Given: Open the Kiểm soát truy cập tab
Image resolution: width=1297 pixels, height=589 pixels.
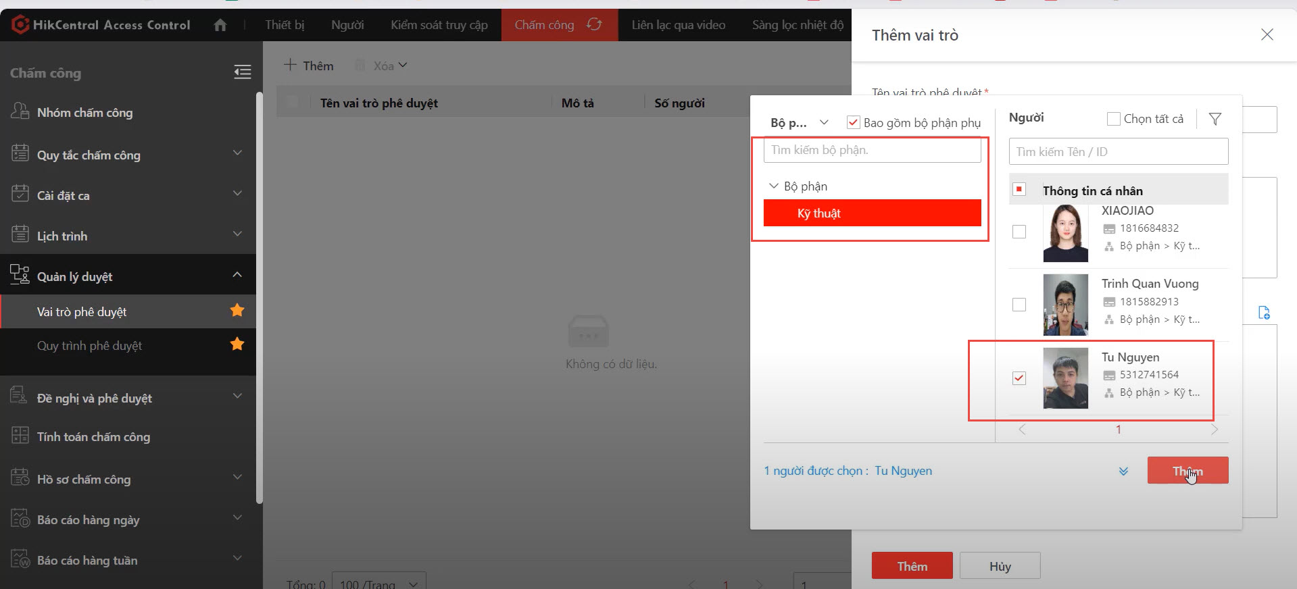Looking at the screenshot, I should [x=439, y=25].
